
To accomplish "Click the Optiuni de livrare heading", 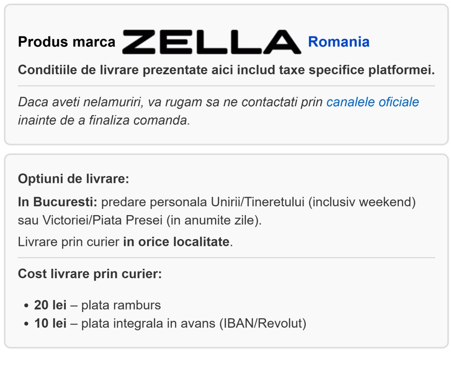I will click(x=74, y=179).
